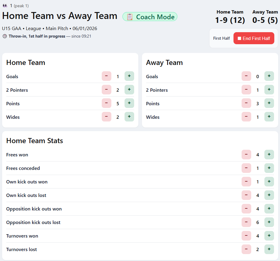
Task: Decrease Turnovers lost count
Action: click(x=246, y=249)
